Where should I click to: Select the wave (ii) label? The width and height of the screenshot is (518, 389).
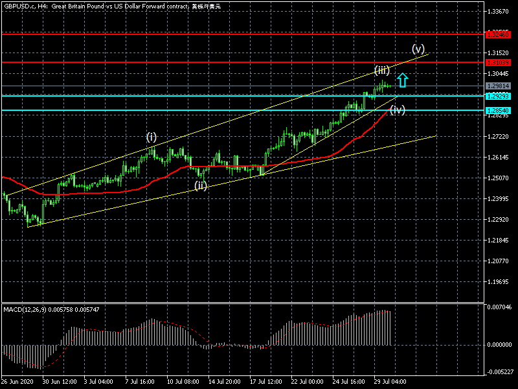201,186
